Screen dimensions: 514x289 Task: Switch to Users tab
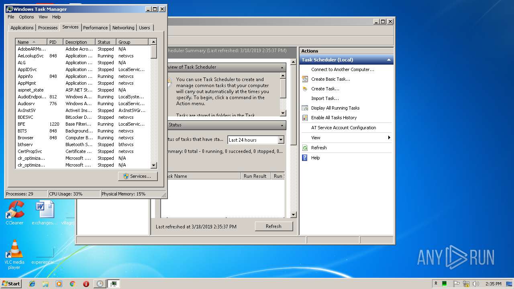(145, 28)
